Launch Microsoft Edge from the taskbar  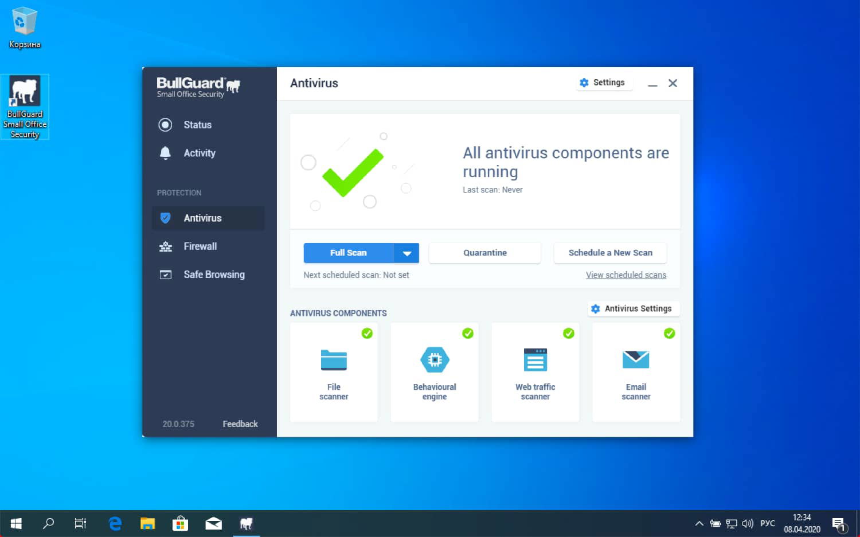(x=115, y=523)
